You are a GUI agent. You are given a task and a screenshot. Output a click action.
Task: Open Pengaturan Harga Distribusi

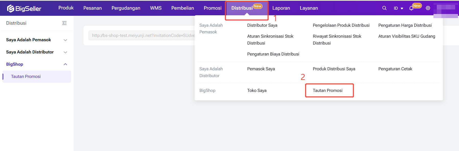405,25
